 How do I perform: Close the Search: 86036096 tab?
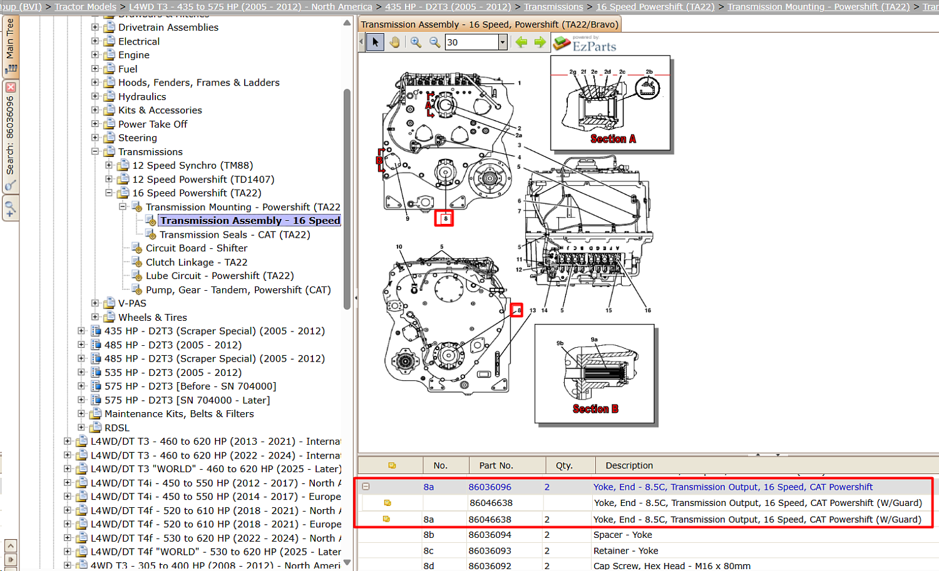[x=10, y=88]
